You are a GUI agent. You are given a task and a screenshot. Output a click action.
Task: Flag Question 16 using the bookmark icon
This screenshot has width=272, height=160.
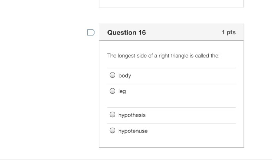91,33
